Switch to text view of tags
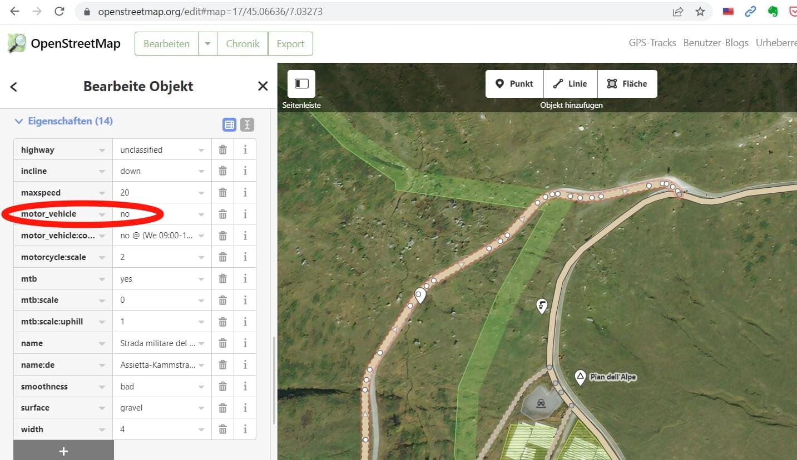Viewport: 797px width, 460px height. point(247,125)
